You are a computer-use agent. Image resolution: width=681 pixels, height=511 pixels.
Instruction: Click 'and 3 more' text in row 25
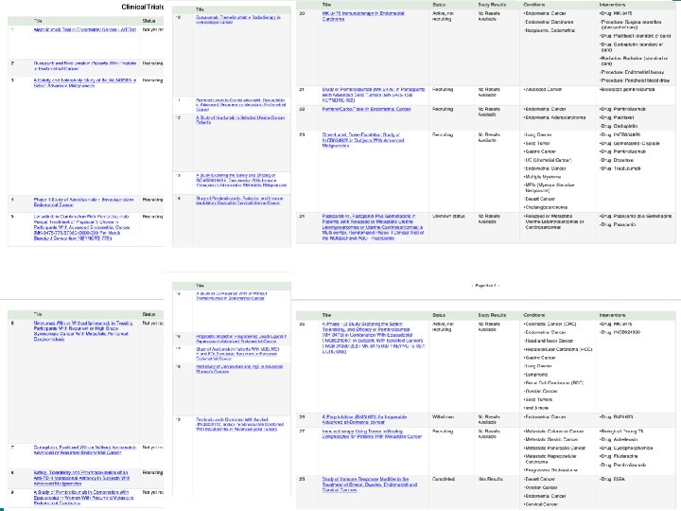(536, 408)
